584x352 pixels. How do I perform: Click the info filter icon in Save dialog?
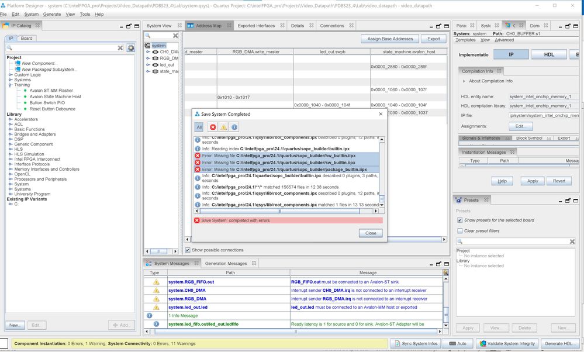(234, 127)
